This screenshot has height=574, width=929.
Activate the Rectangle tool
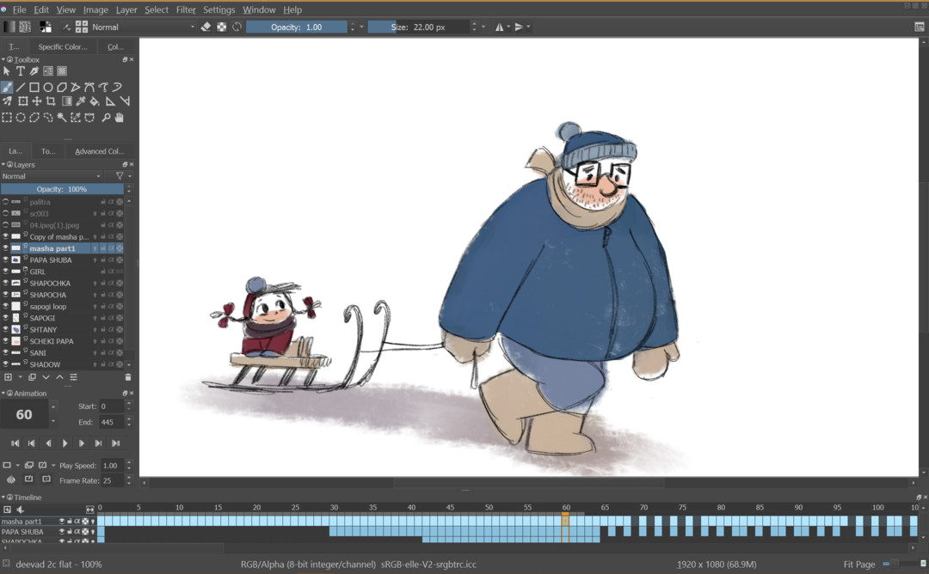point(34,87)
